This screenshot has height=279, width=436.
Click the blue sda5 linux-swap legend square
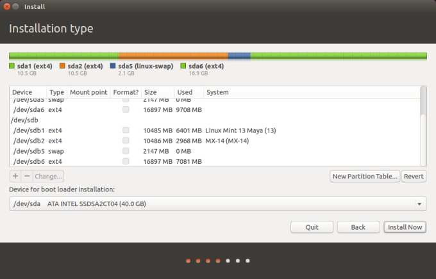tap(113, 66)
